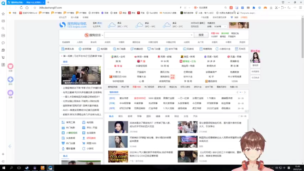Click the sidebar back arrow icon
The height and width of the screenshot is (171, 304).
click(10, 146)
